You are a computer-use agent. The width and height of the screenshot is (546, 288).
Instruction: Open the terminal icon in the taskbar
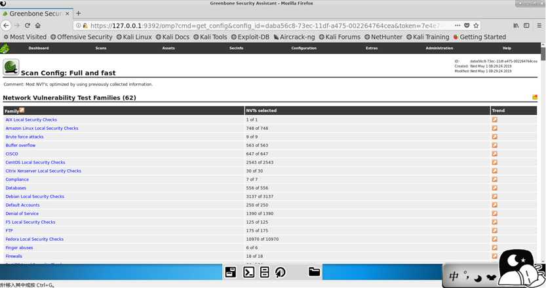coord(248,272)
